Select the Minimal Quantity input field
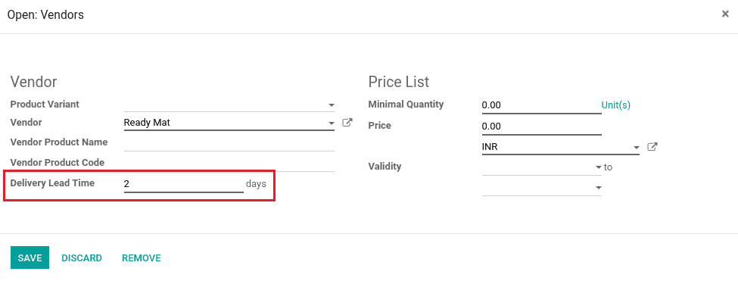Image resolution: width=738 pixels, height=284 pixels. (542, 105)
